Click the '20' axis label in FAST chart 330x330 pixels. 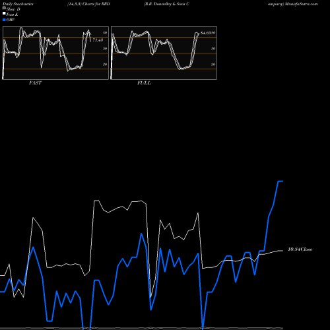pyautogui.click(x=105, y=64)
